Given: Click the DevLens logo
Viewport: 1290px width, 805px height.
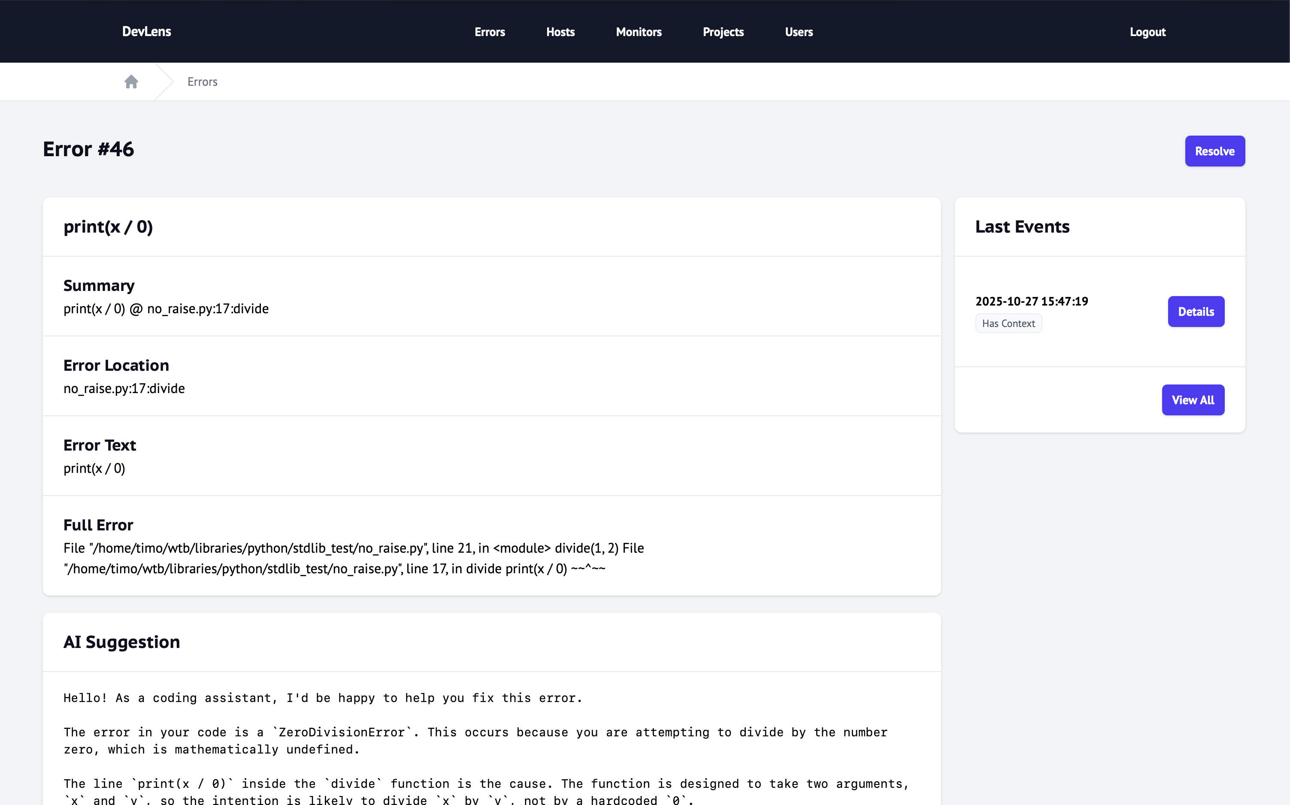Looking at the screenshot, I should coord(147,31).
